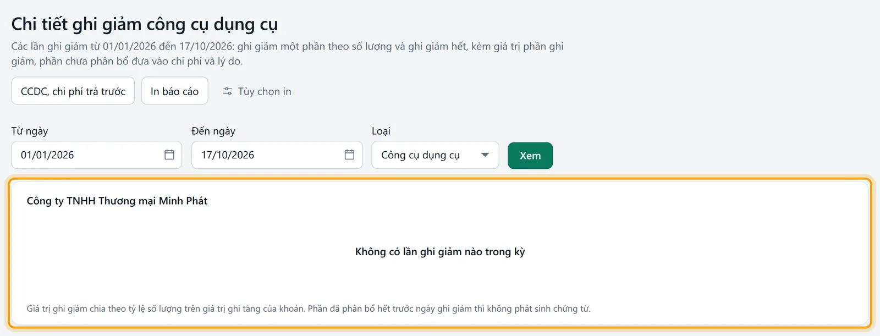Image resolution: width=880 pixels, height=336 pixels.
Task: Open Tùy chọn in options
Action: pyautogui.click(x=257, y=91)
